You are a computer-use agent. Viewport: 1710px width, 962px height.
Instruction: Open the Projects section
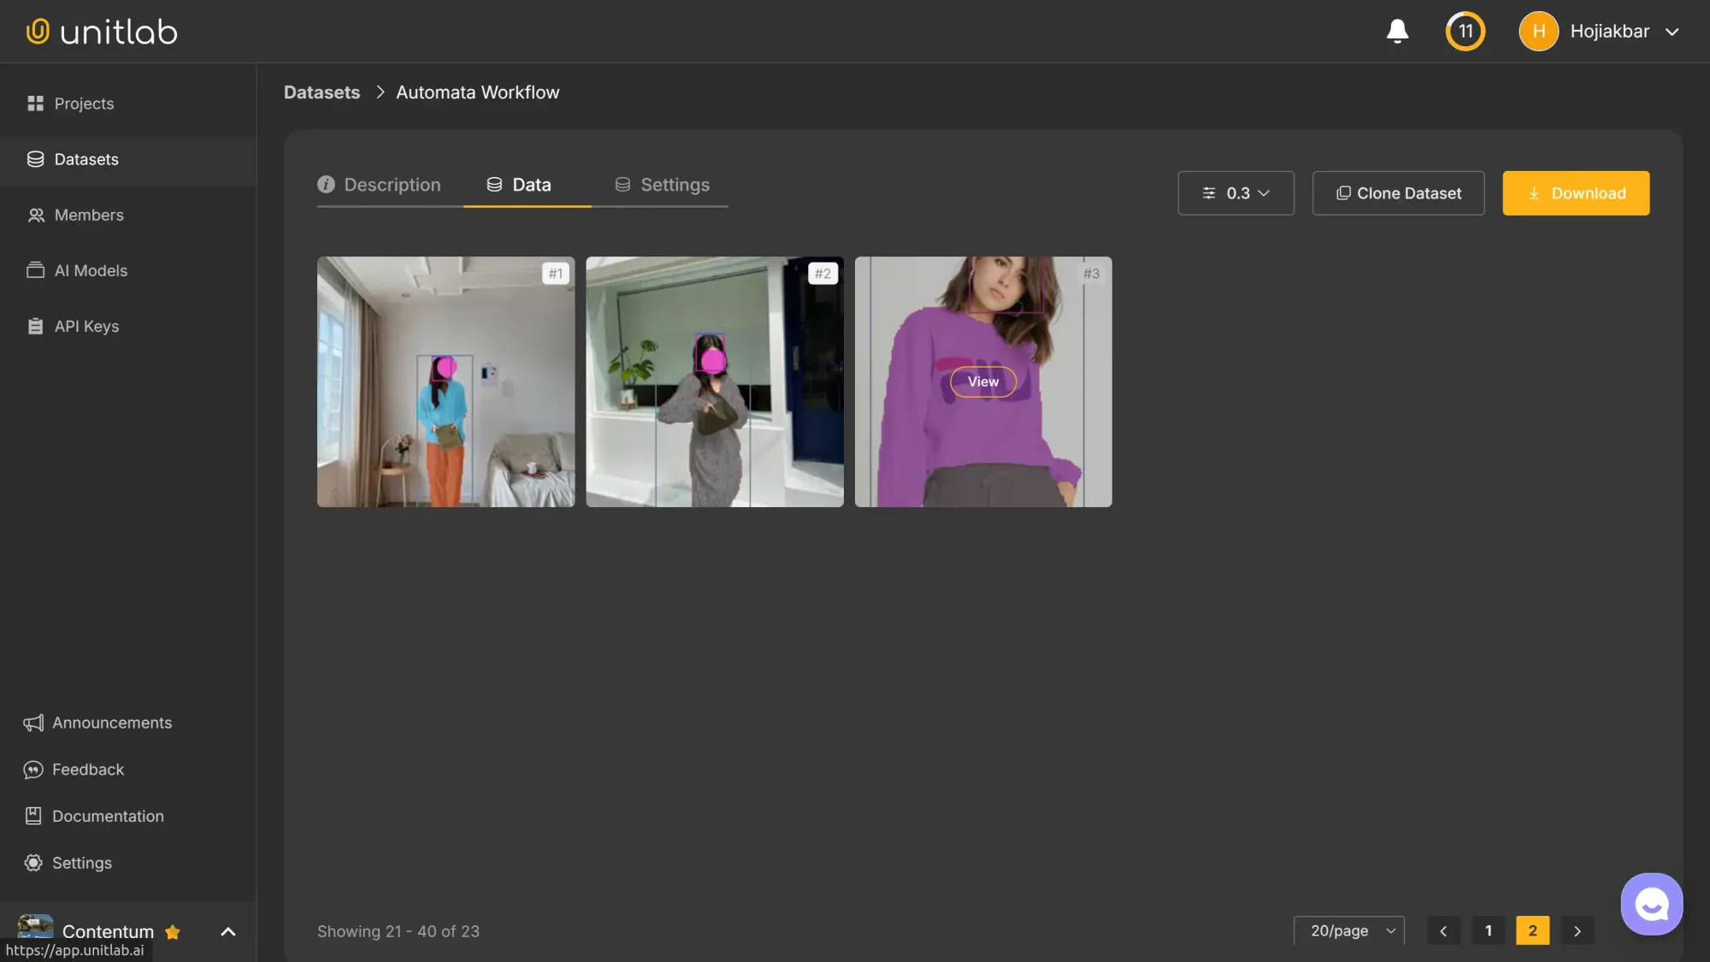(x=84, y=103)
